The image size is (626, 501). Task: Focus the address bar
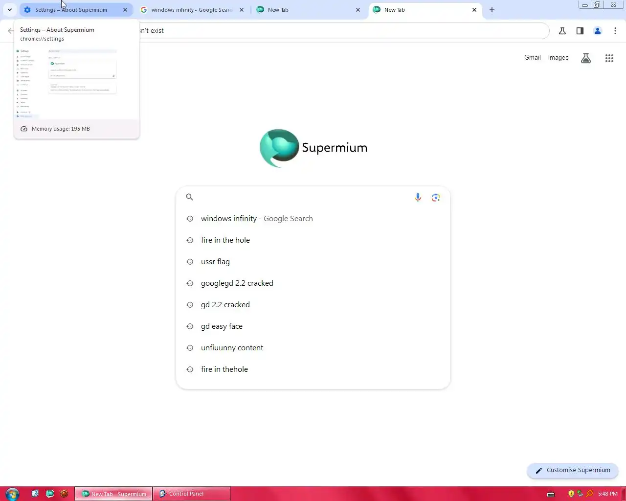(342, 30)
